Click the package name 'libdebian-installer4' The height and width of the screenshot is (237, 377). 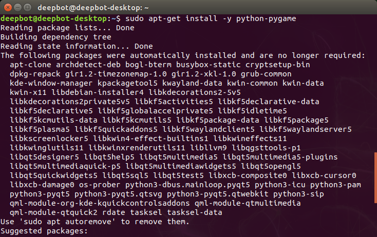tap(98, 92)
